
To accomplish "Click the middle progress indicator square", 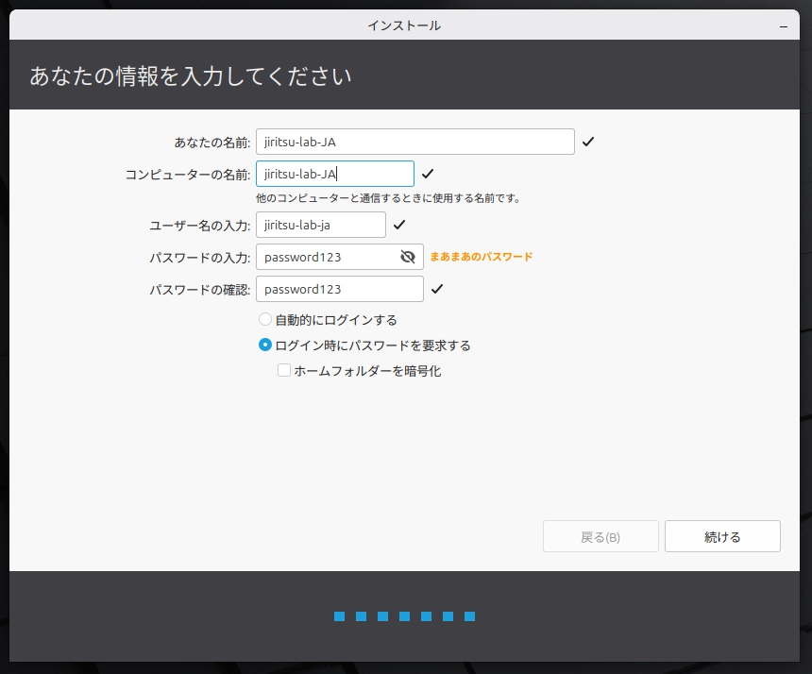I will tap(404, 616).
